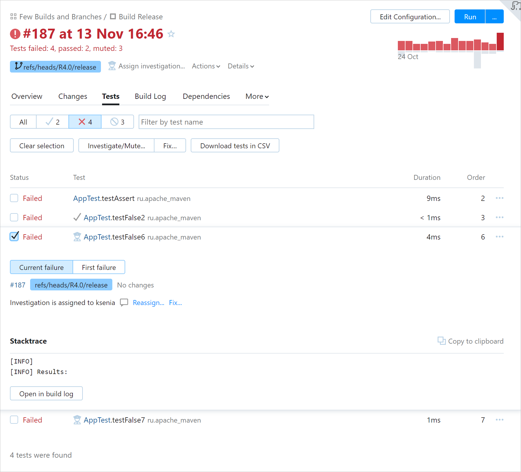Star this build as favorite
Image resolution: width=521 pixels, height=472 pixels.
click(x=171, y=34)
